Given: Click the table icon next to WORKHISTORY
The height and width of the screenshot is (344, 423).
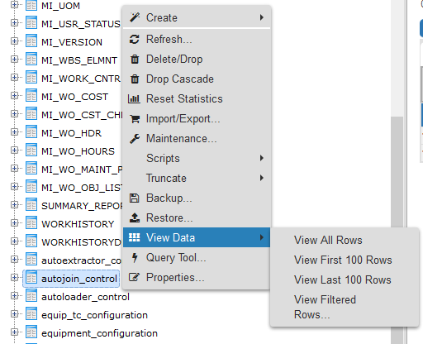Looking at the screenshot, I should click(31, 223).
